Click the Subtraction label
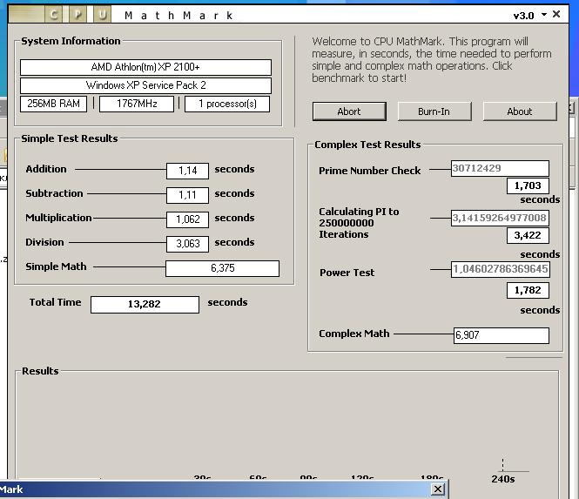This screenshot has height=499, width=579. coord(54,193)
